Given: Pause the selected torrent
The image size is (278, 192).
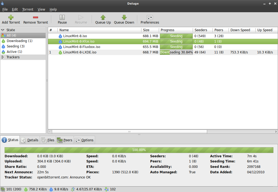Looking at the screenshot, I should (x=62, y=20).
